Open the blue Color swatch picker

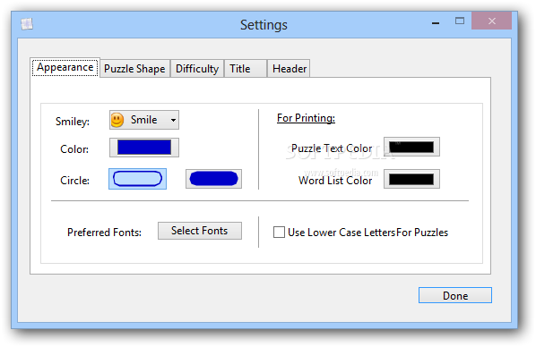coord(144,148)
